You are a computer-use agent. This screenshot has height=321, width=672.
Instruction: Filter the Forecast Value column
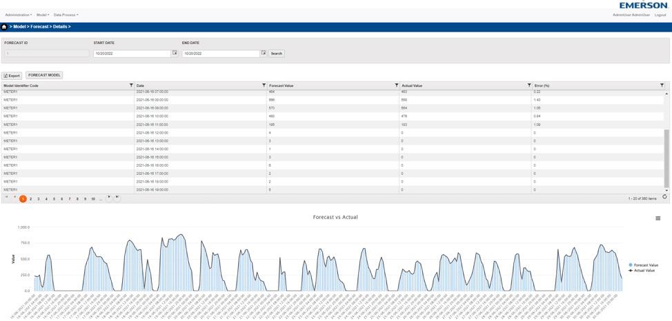[x=397, y=85]
